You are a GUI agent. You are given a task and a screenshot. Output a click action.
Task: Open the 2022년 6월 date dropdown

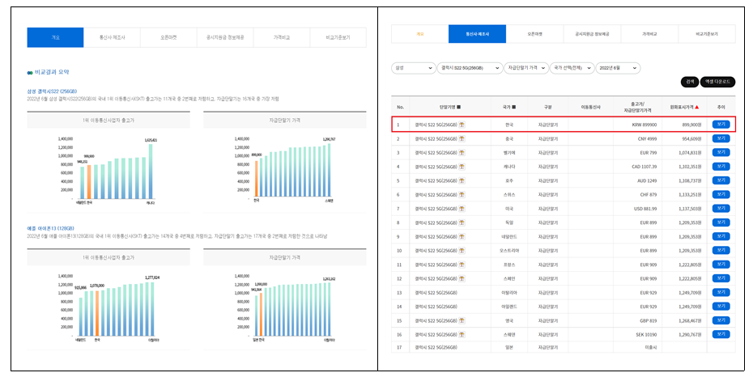(x=619, y=68)
